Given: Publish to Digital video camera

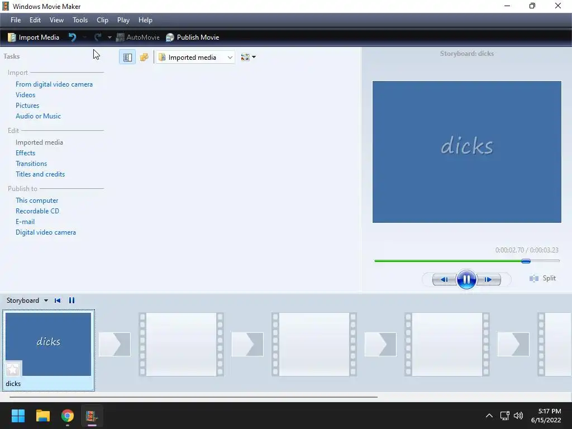Looking at the screenshot, I should pos(46,232).
